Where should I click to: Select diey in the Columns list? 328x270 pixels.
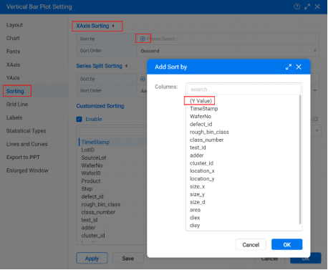pos(195,226)
